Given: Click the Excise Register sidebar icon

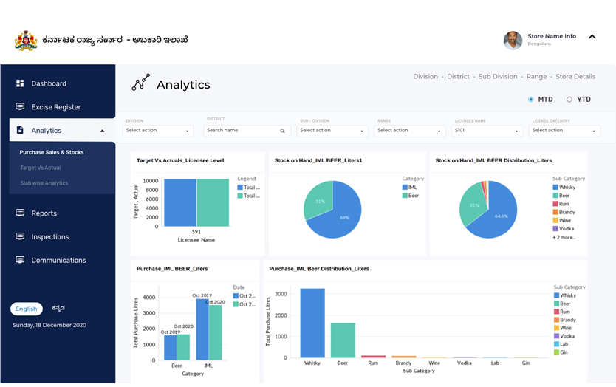Looking at the screenshot, I should coord(20,106).
